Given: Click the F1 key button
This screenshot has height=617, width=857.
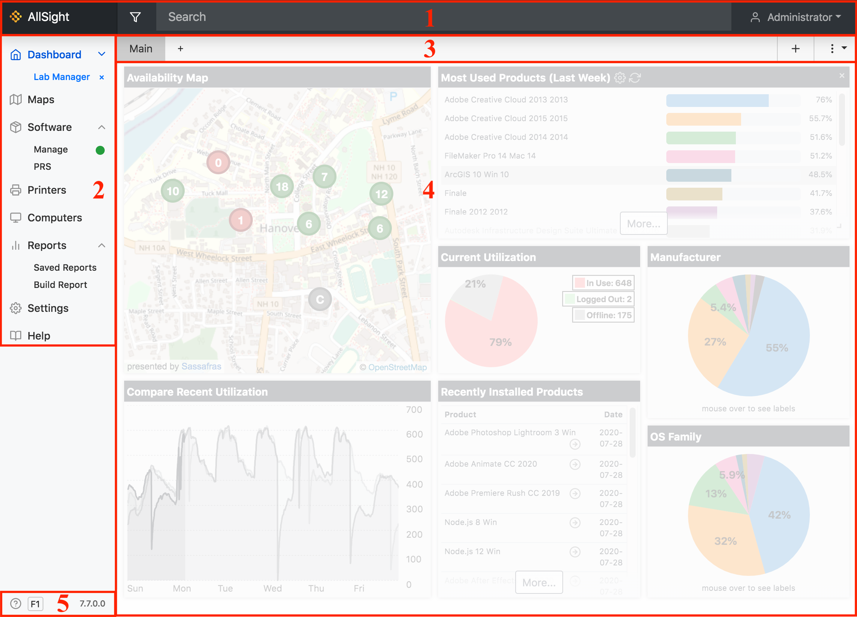Looking at the screenshot, I should click(36, 604).
